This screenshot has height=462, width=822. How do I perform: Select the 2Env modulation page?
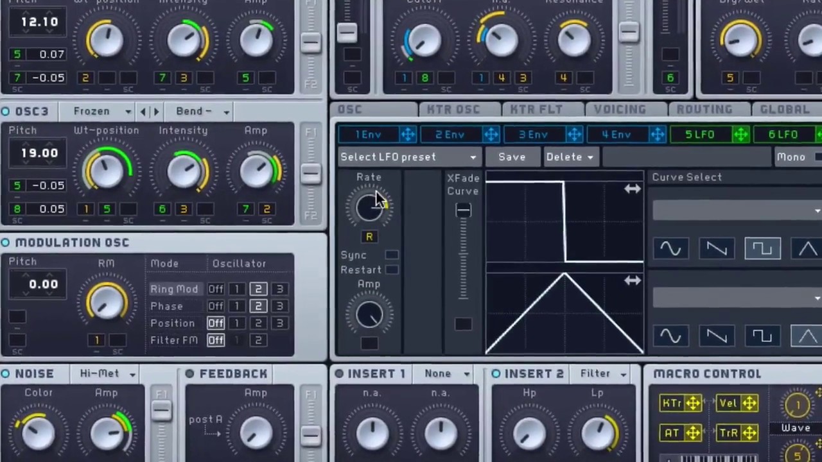pyautogui.click(x=450, y=135)
